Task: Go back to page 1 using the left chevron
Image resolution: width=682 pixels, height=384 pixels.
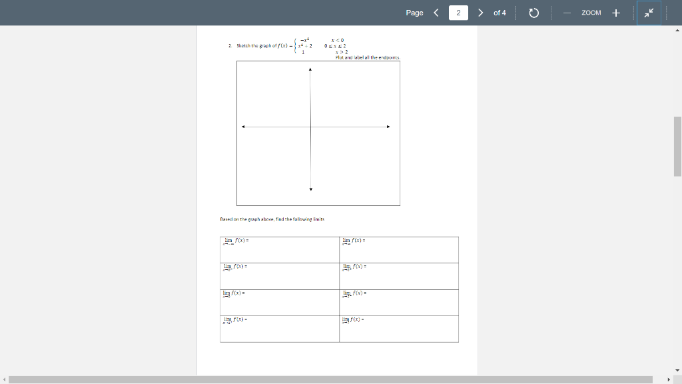Action: pos(436,12)
